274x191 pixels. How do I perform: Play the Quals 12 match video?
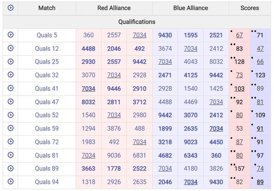point(11,48)
